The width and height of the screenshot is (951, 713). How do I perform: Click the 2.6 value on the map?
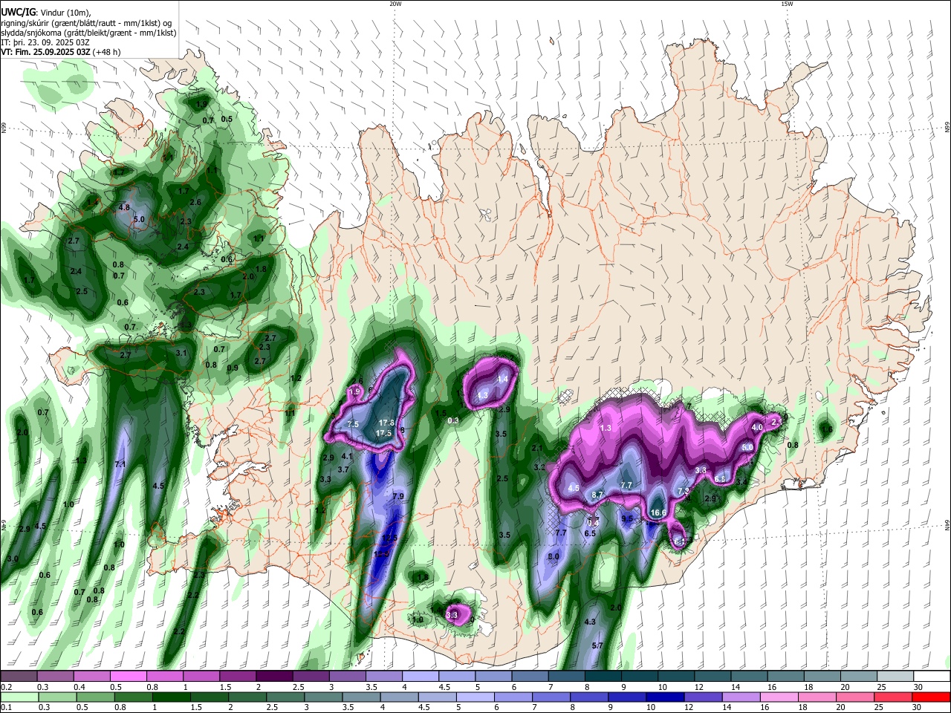click(195, 202)
